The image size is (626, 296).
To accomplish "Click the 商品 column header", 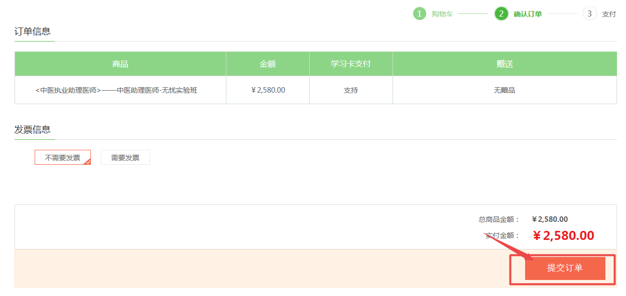I will (120, 64).
